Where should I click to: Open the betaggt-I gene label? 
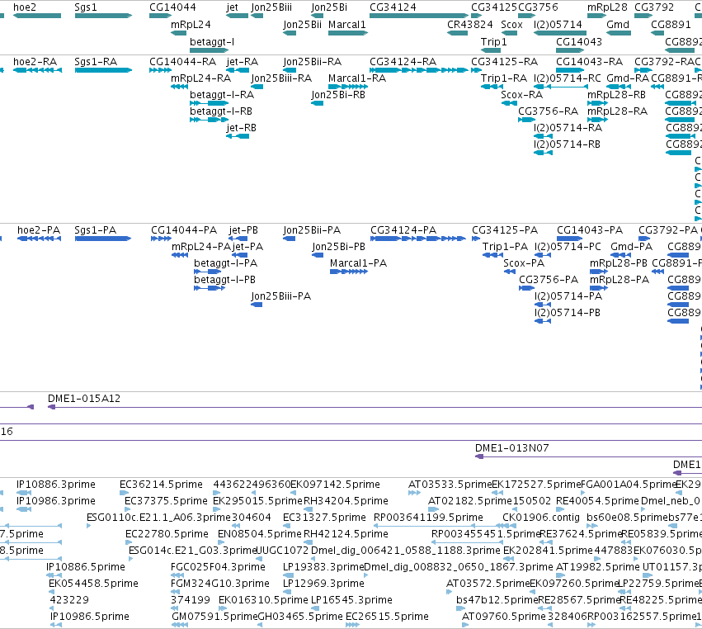[212, 41]
